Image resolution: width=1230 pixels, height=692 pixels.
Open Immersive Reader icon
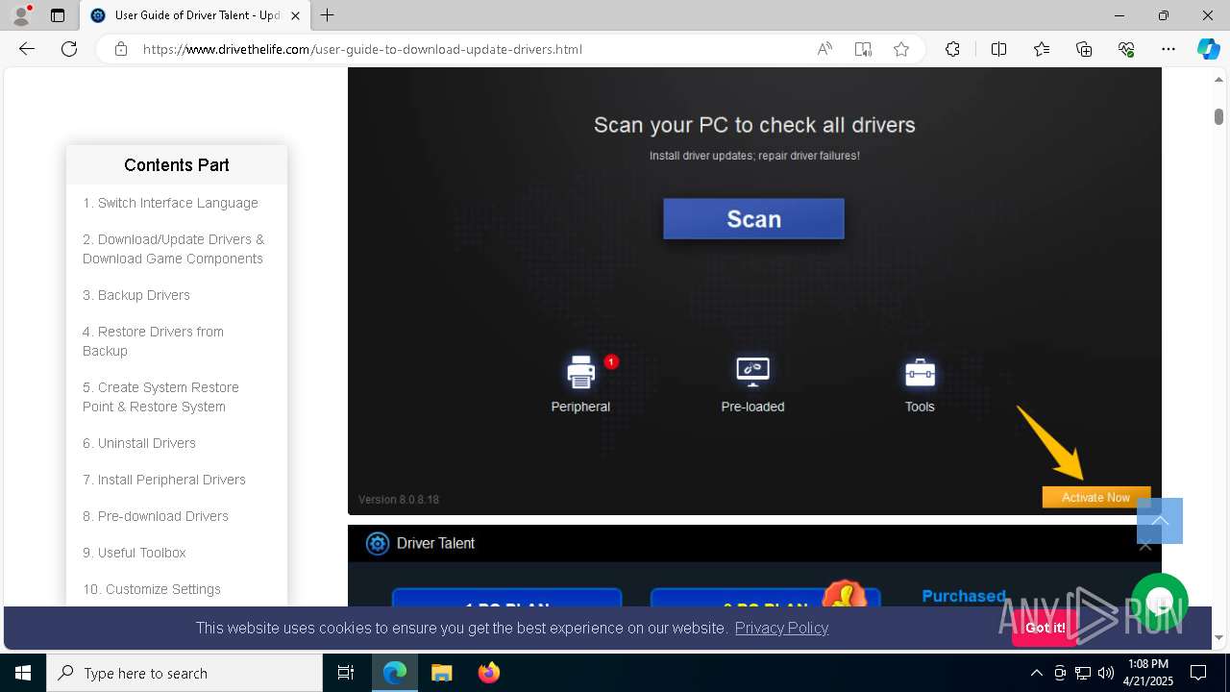coord(863,49)
